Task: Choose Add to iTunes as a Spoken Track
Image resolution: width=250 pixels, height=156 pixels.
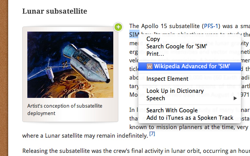Action: [190, 117]
